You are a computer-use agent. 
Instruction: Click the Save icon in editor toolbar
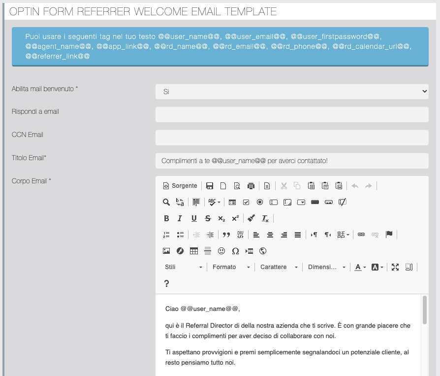(x=210, y=186)
